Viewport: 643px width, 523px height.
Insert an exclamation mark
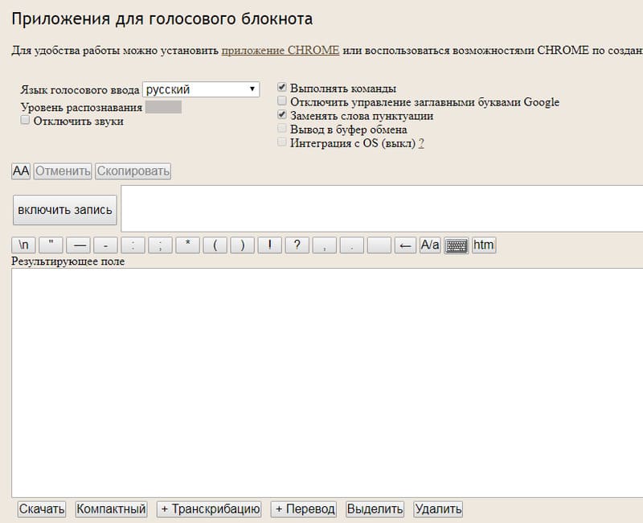[x=269, y=245]
